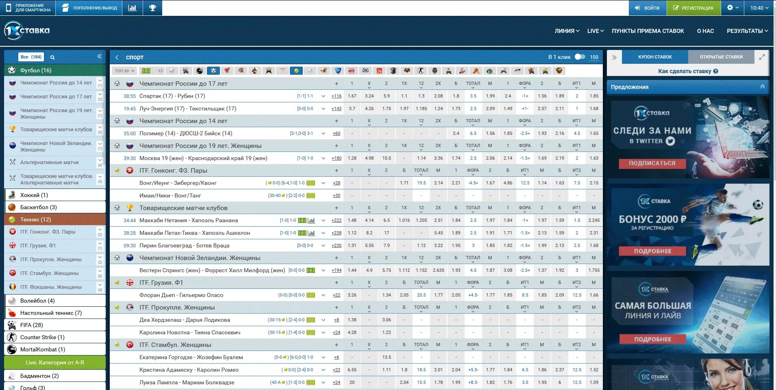Select Хоккей (1) in sidebar

[55, 195]
